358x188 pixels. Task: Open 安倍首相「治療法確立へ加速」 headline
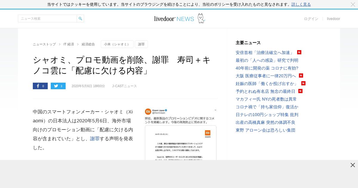[264, 53]
